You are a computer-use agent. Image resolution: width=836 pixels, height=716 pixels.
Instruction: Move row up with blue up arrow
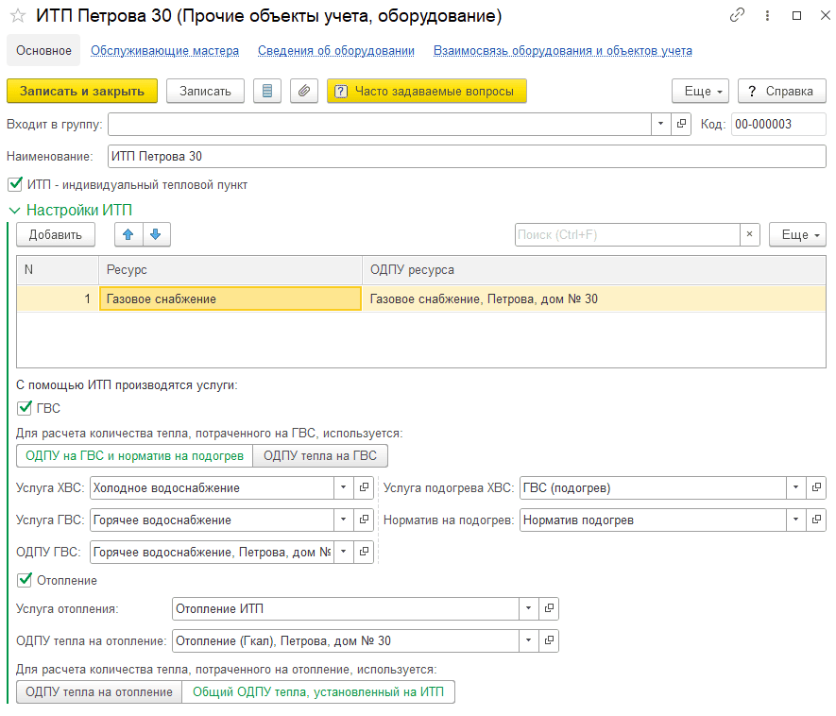click(x=128, y=234)
